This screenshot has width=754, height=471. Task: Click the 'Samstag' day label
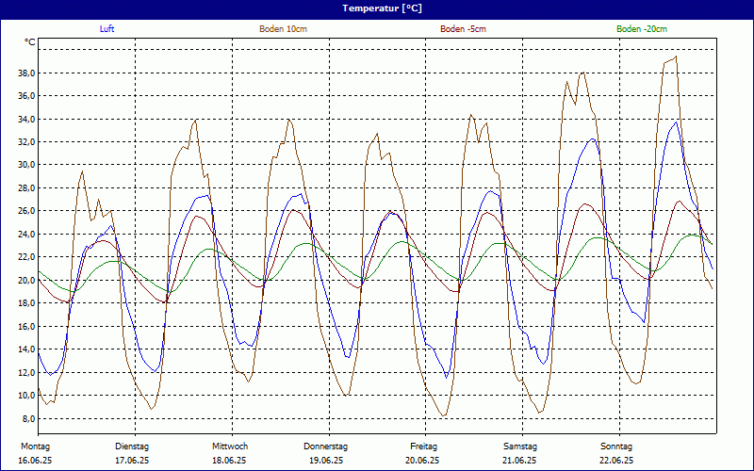click(x=520, y=447)
